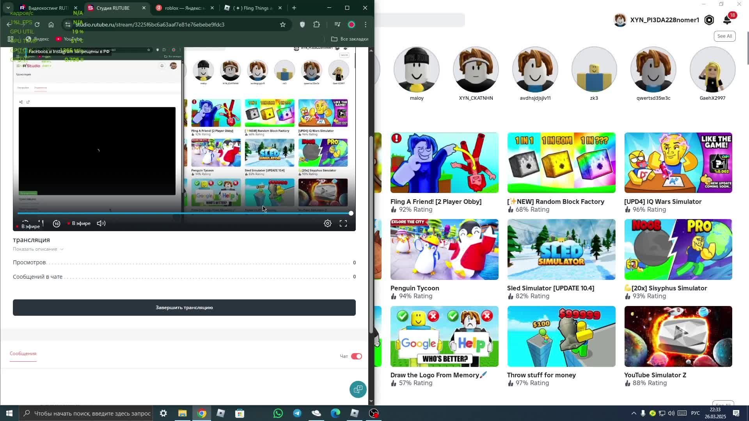Select the Сообщения tab

pyautogui.click(x=23, y=354)
